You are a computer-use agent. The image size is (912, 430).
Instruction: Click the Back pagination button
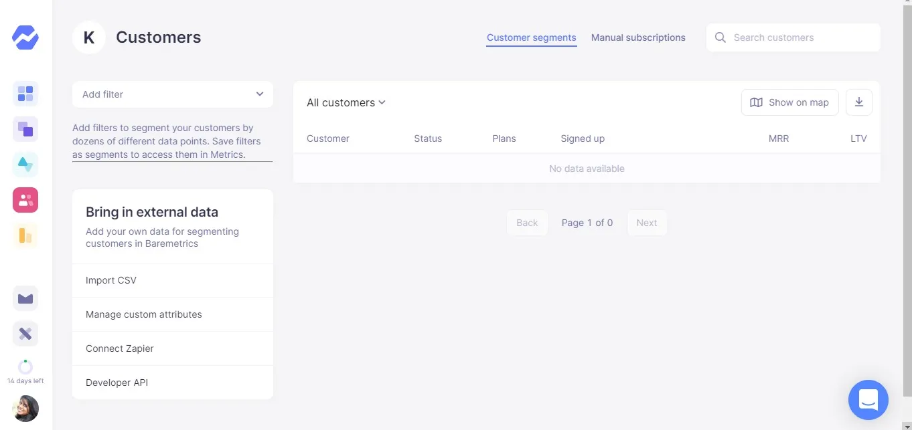coord(527,223)
